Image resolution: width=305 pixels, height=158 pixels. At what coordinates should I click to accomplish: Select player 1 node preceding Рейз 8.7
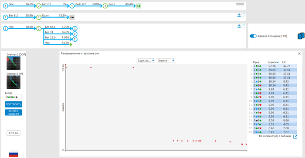(x=72, y=6)
